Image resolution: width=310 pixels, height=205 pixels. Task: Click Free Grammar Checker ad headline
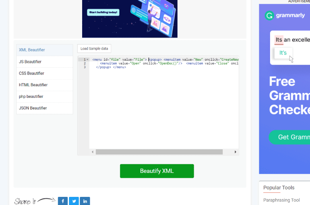click(x=289, y=96)
